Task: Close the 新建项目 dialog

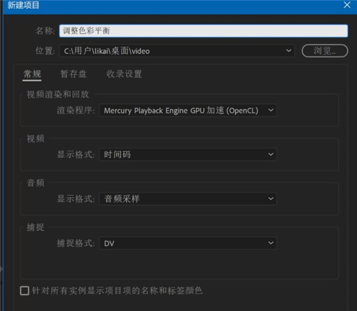Action: [347, 5]
